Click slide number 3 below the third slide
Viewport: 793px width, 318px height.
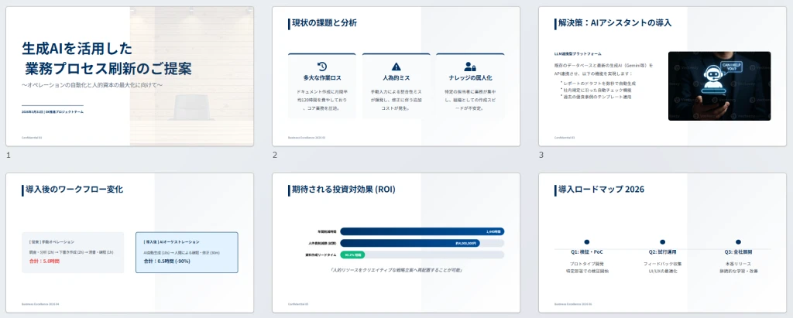coord(541,156)
